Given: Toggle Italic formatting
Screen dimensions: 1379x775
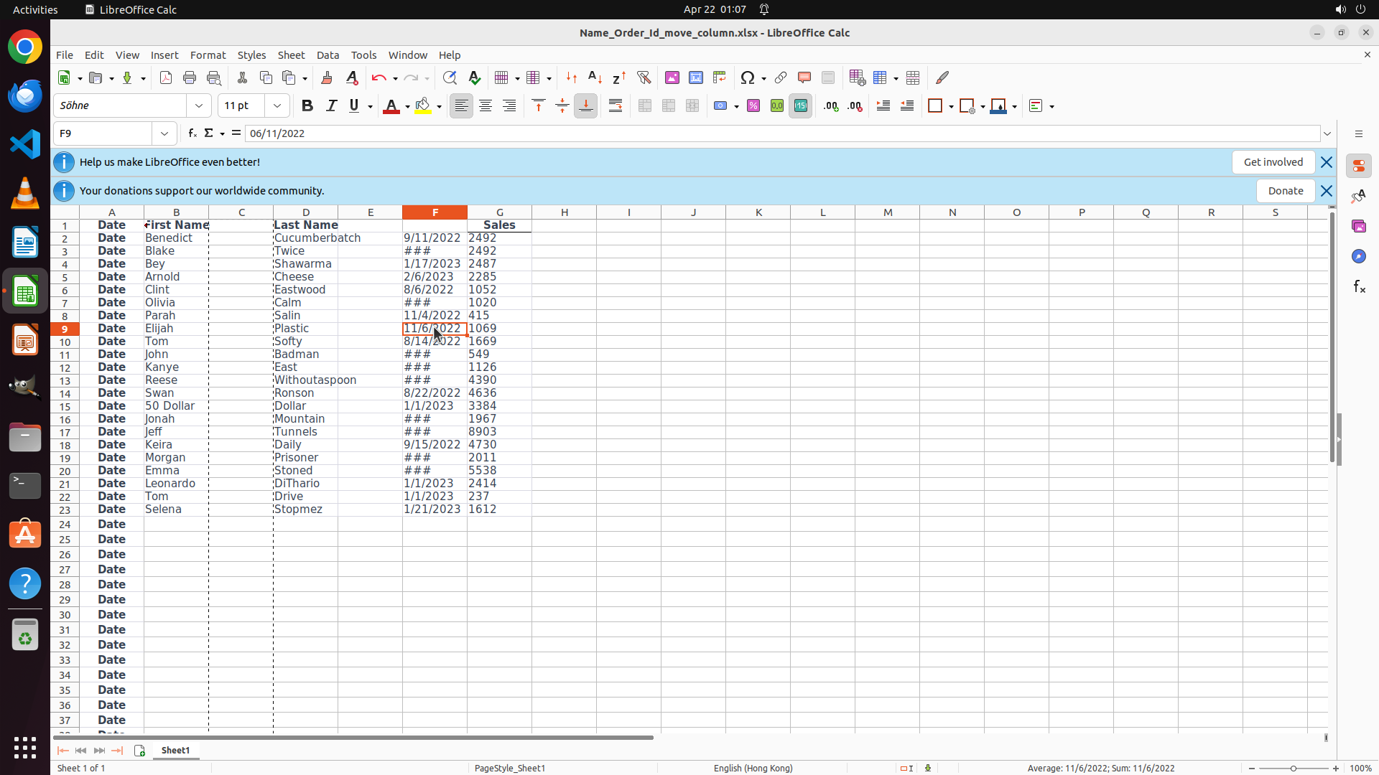Looking at the screenshot, I should click(331, 106).
